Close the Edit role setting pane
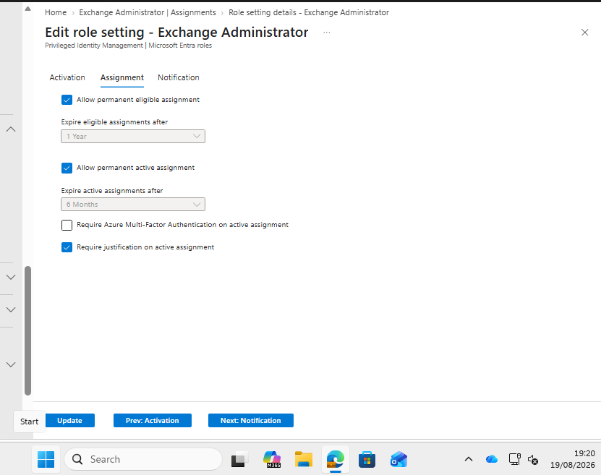This screenshot has height=475, width=601. tap(584, 33)
